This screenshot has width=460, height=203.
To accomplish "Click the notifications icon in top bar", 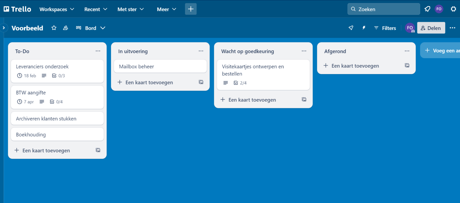I will pyautogui.click(x=427, y=9).
